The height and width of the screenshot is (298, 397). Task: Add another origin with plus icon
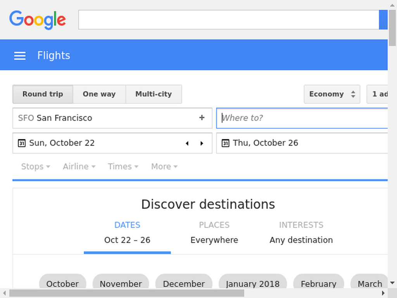[x=202, y=118]
